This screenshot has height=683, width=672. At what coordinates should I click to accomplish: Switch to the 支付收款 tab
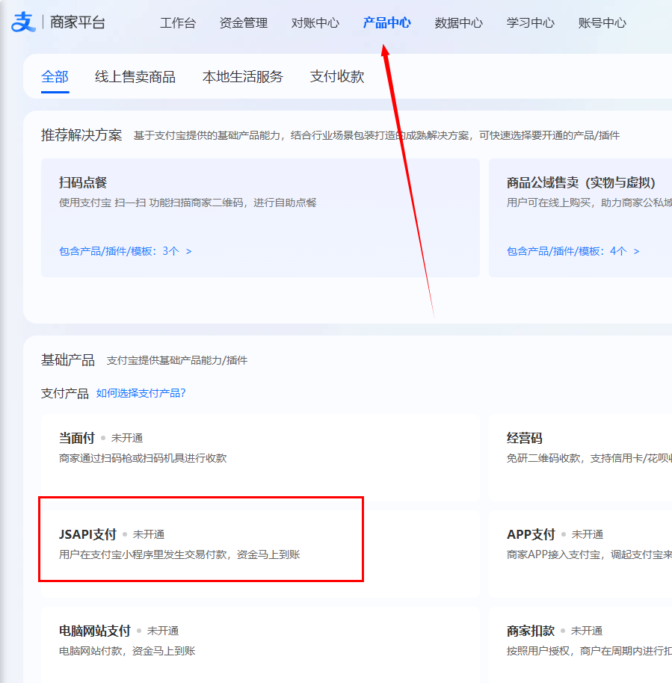pos(337,77)
